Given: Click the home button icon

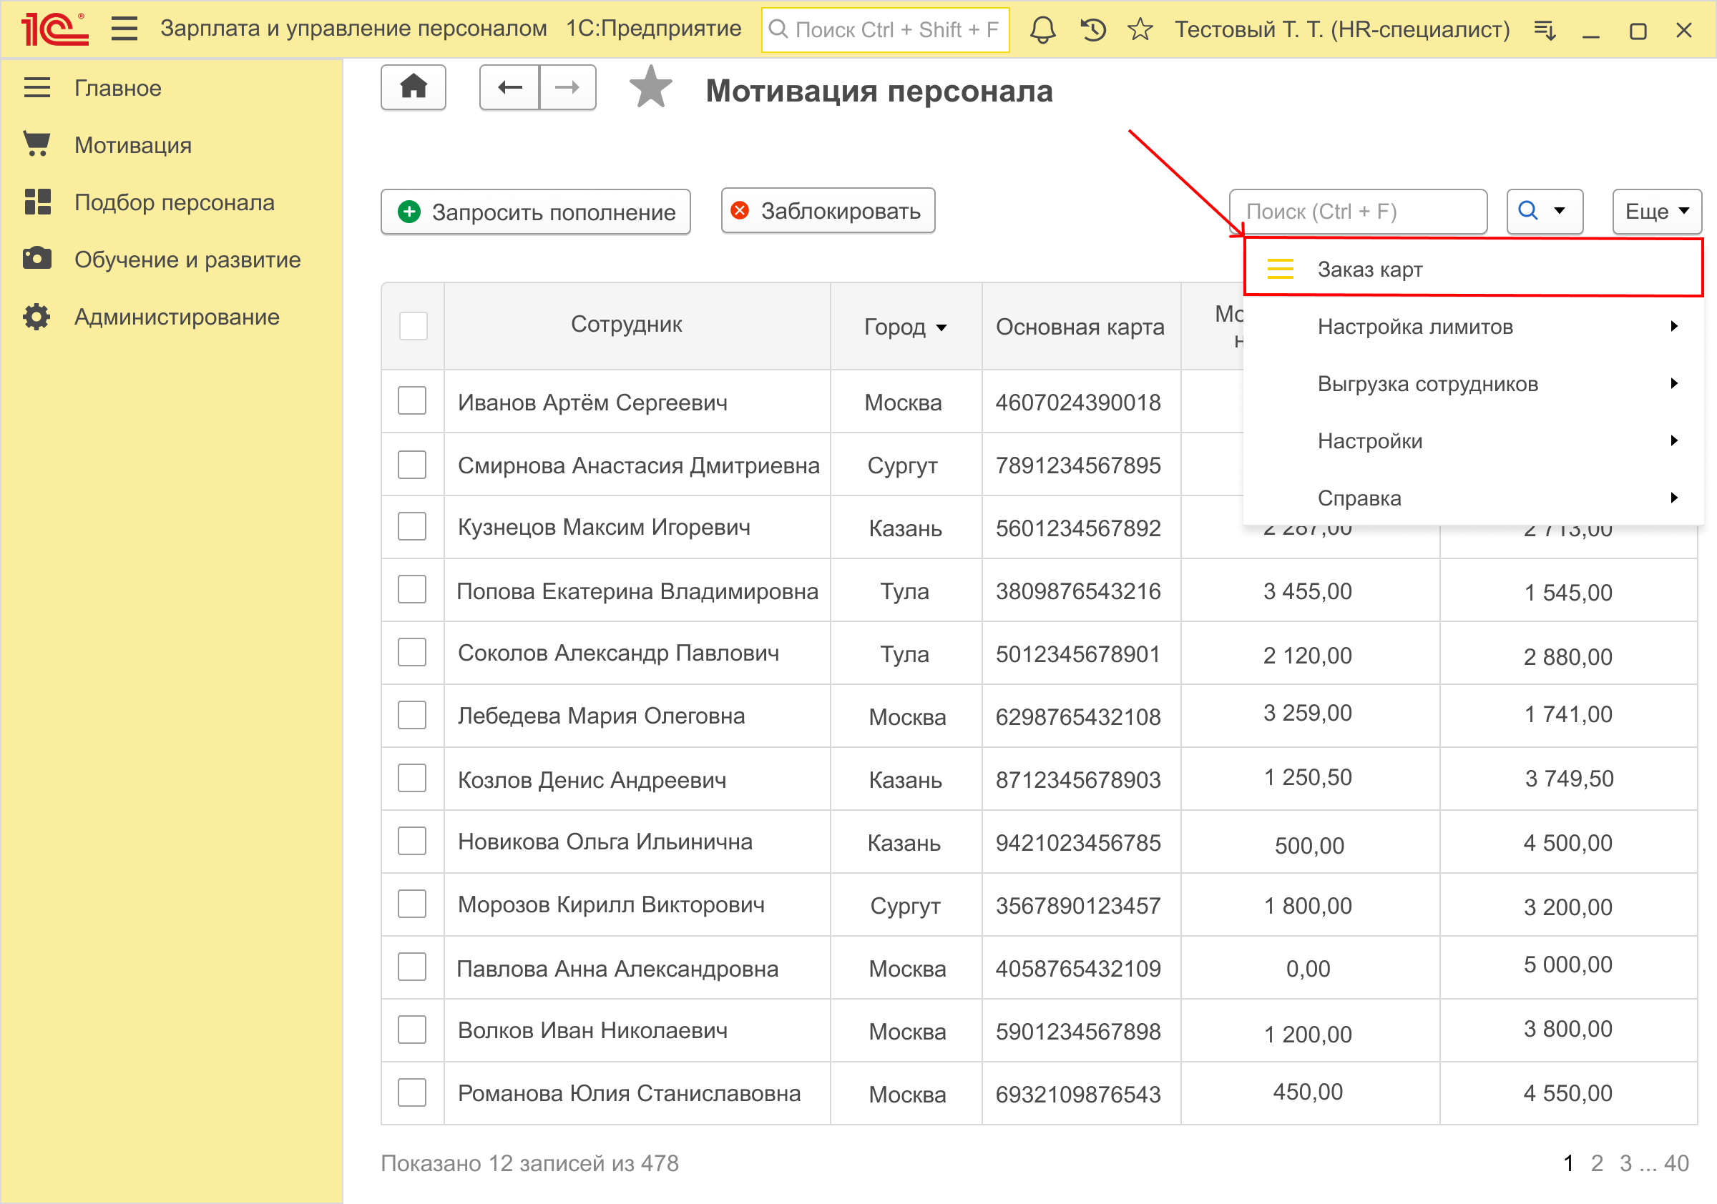Looking at the screenshot, I should [413, 87].
